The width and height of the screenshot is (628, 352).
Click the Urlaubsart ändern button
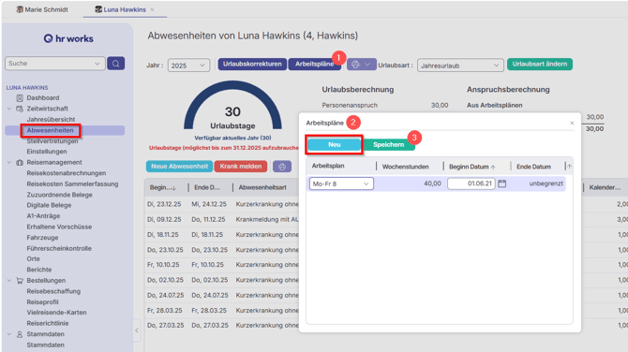(540, 64)
